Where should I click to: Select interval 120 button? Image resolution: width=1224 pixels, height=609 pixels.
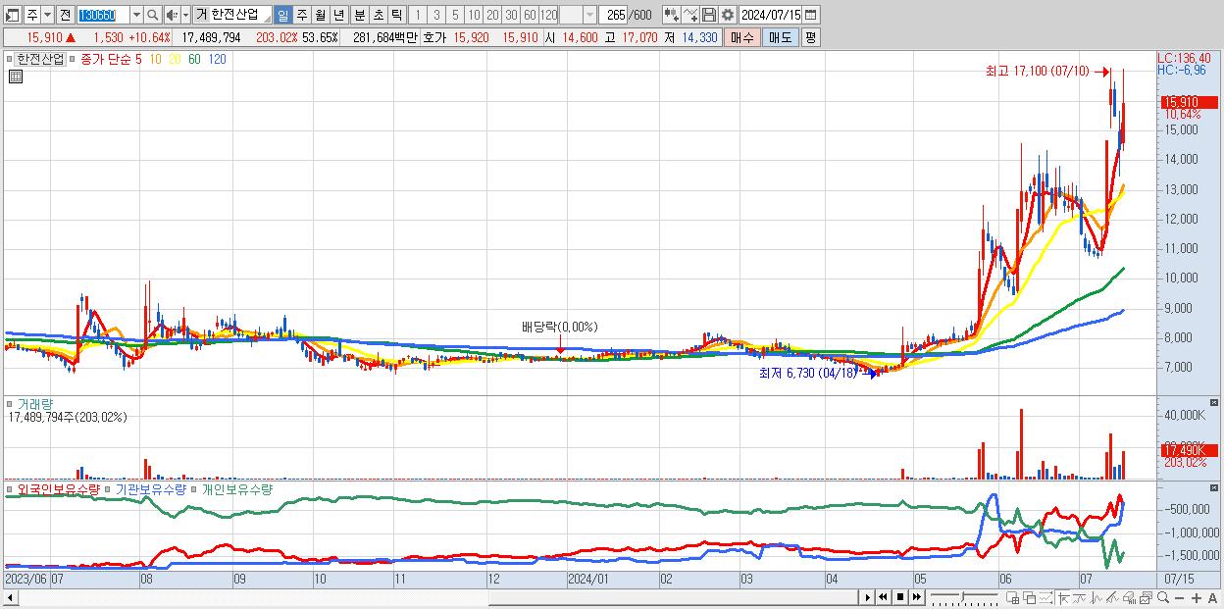(x=549, y=15)
